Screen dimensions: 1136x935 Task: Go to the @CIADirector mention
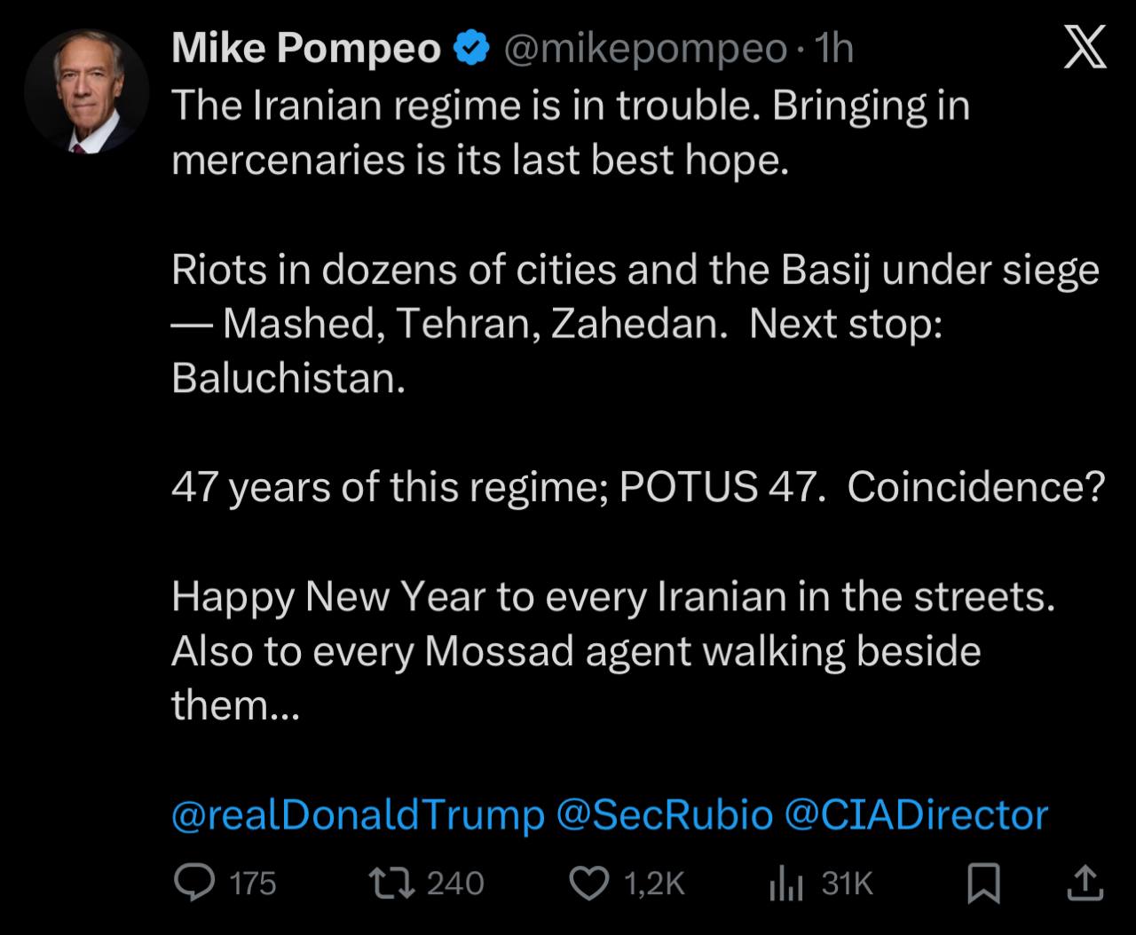pos(916,814)
